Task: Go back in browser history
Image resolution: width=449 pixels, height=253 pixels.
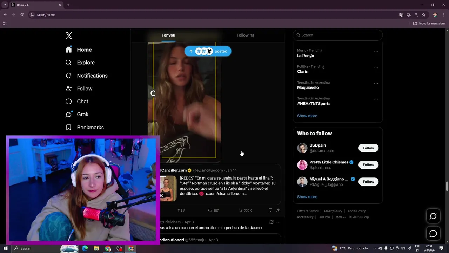Action: tap(5, 15)
